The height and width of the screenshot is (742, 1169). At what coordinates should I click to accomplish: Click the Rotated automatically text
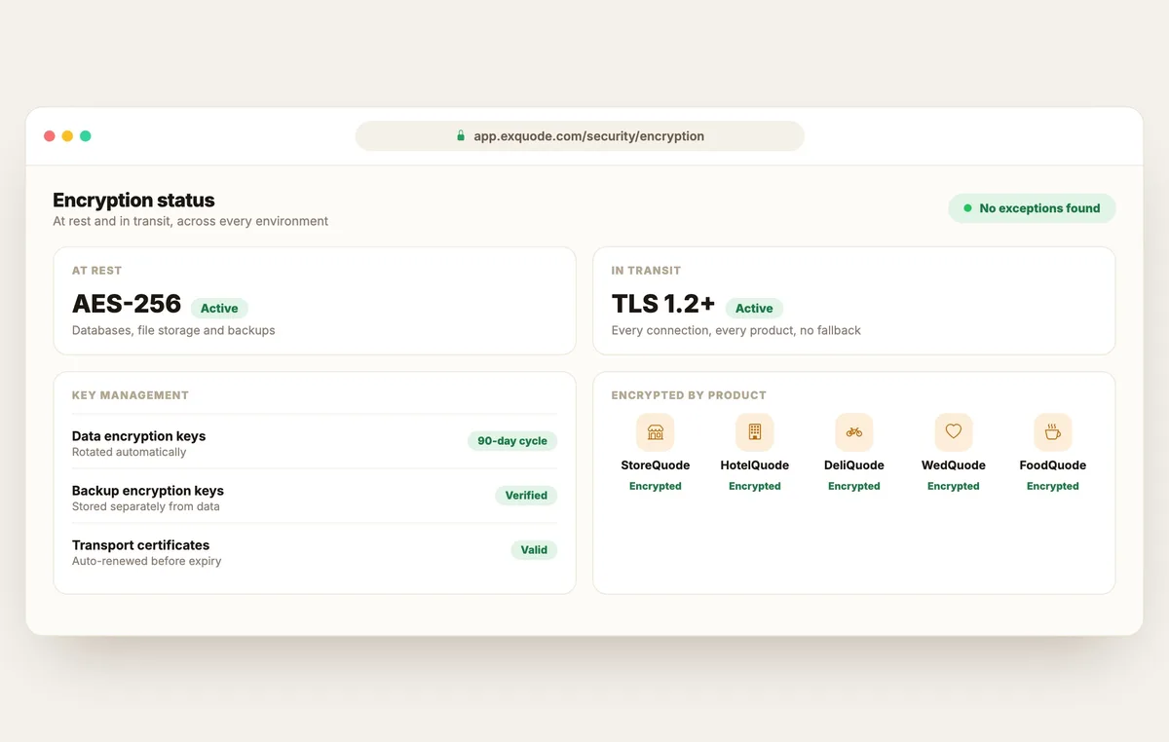click(x=129, y=452)
